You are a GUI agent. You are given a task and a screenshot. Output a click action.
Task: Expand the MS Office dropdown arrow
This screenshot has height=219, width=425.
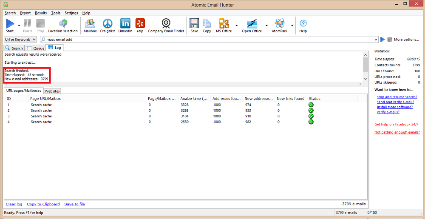[x=236, y=26]
